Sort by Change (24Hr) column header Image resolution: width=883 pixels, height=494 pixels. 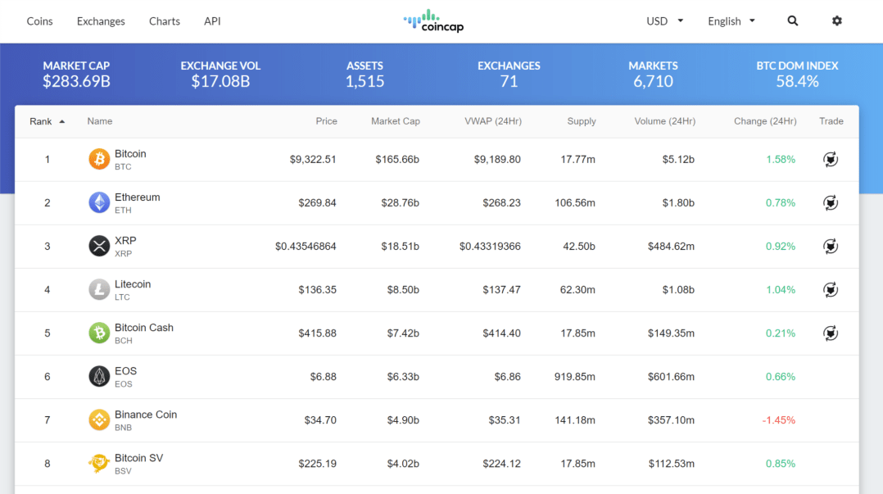point(764,121)
